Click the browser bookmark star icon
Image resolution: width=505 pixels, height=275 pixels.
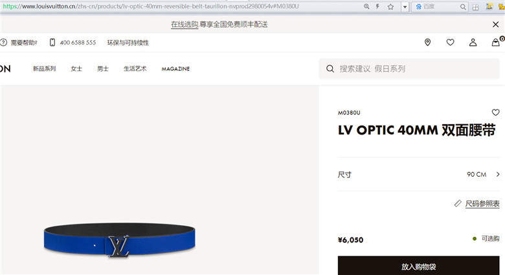point(390,6)
